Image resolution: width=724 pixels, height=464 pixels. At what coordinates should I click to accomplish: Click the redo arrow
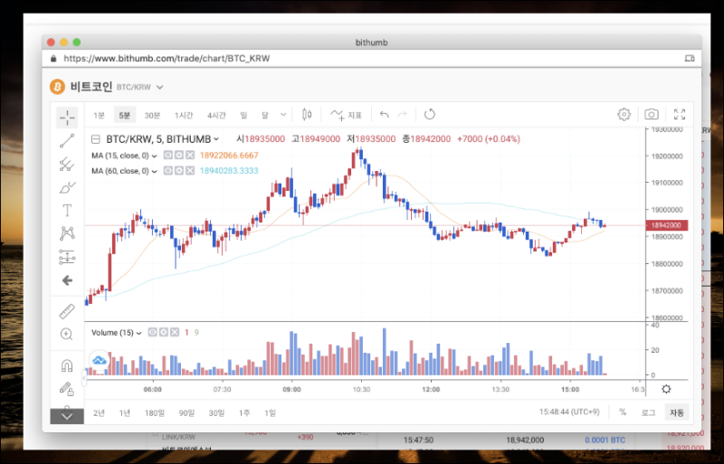click(403, 115)
